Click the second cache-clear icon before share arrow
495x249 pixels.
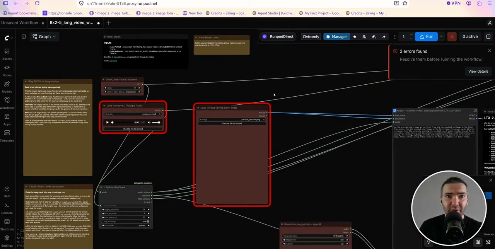[374, 37]
